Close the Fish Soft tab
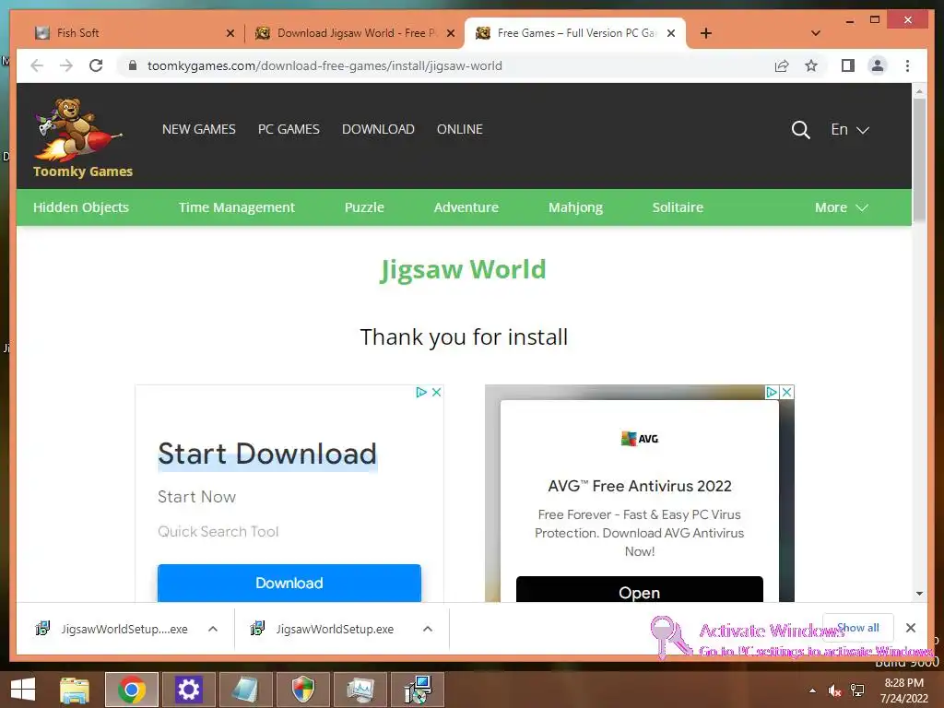 pos(230,33)
